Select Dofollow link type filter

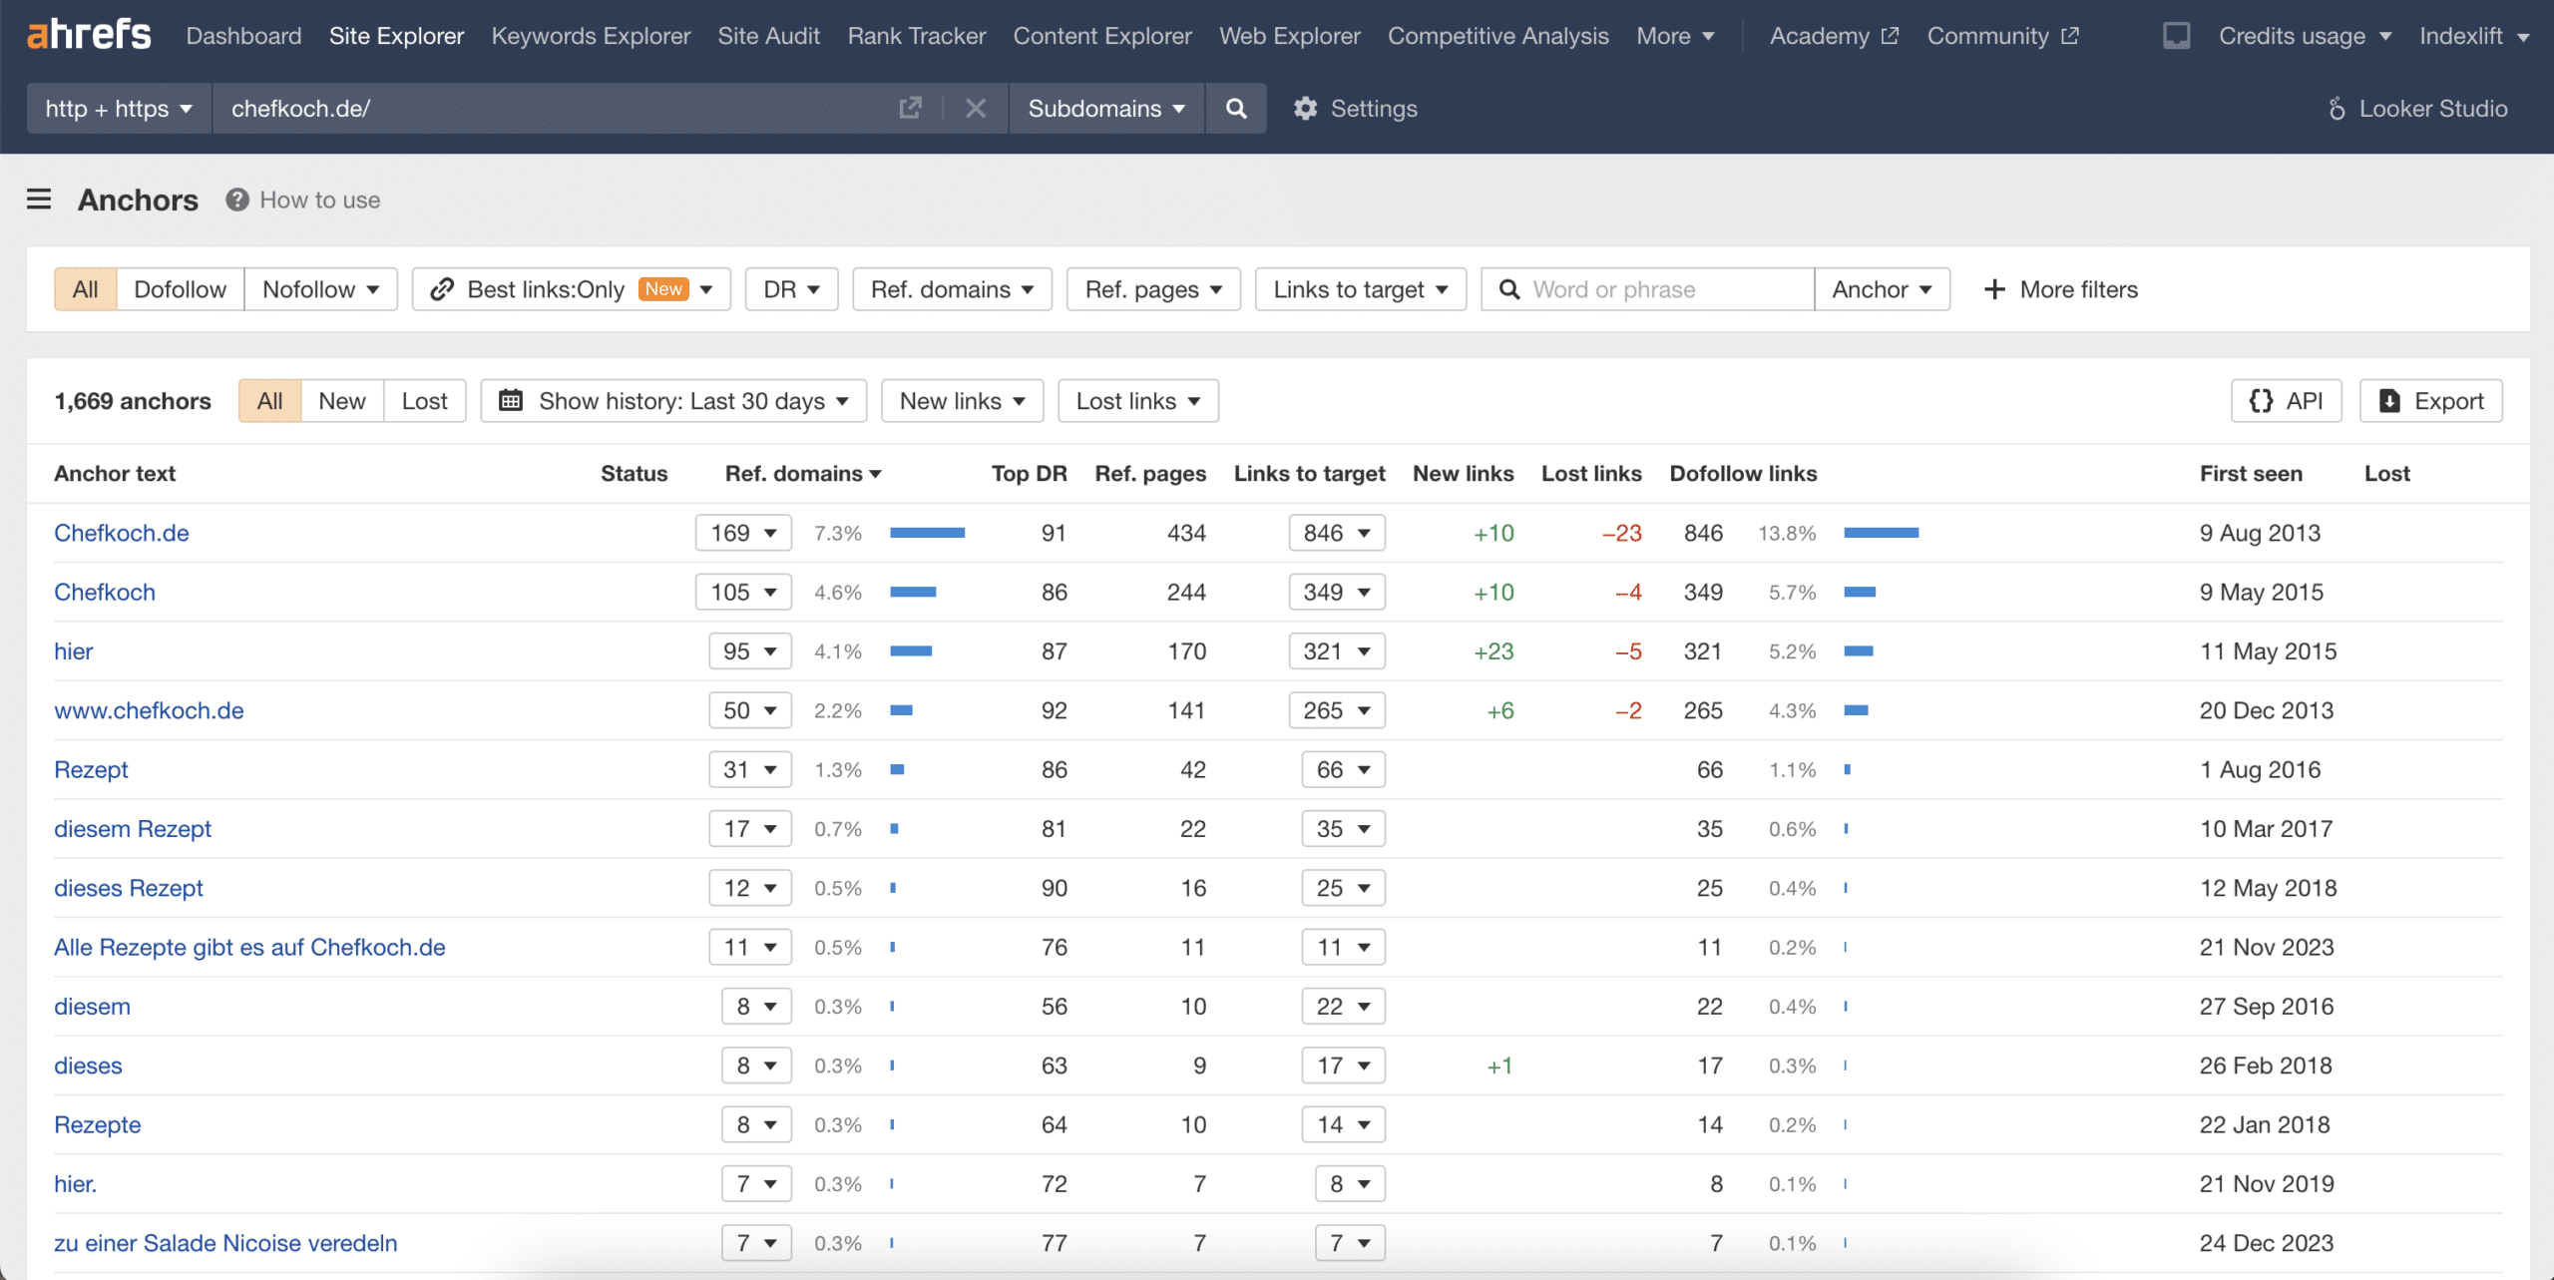(x=181, y=289)
